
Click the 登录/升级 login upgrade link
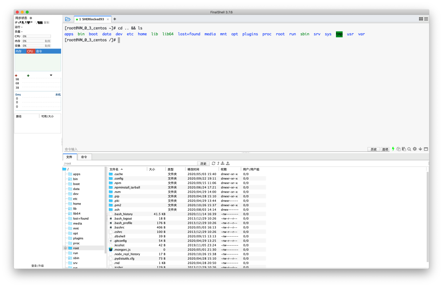tap(38, 266)
